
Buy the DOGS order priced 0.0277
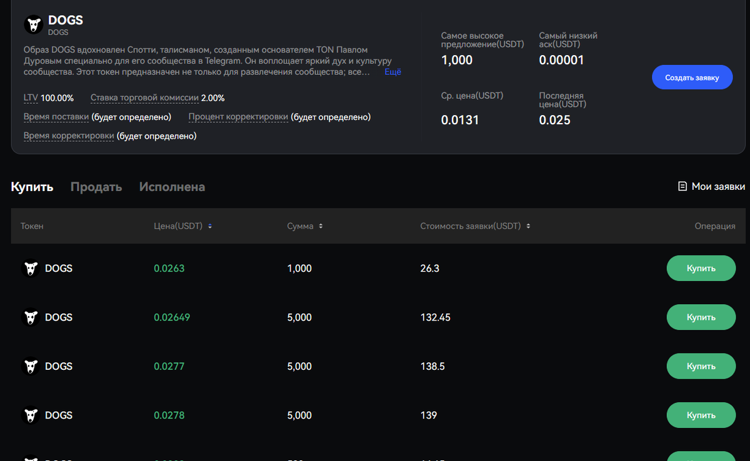(701, 366)
